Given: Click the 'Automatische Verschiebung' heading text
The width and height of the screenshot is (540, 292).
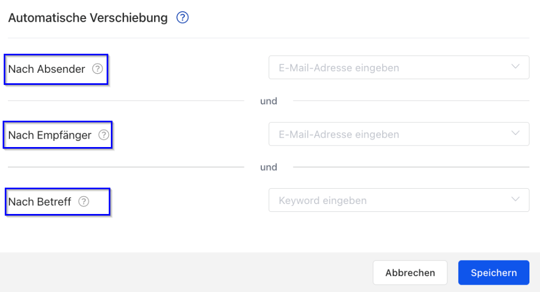Looking at the screenshot, I should [x=88, y=18].
